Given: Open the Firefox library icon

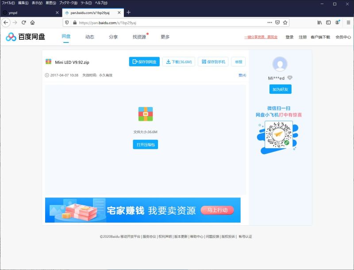Looking at the screenshot, I should pos(319,23).
